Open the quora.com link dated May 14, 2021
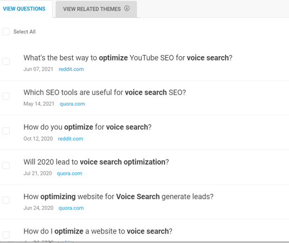The image size is (289, 243). click(x=72, y=104)
